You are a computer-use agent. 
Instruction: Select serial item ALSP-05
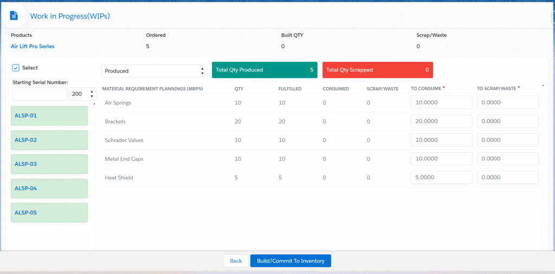click(x=49, y=213)
